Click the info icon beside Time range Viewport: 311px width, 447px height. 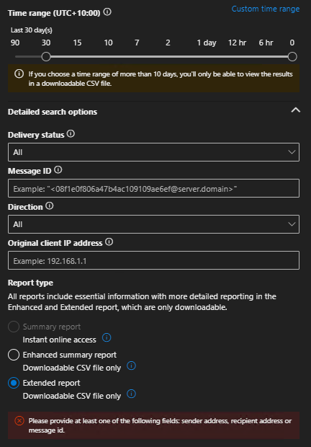tap(107, 12)
